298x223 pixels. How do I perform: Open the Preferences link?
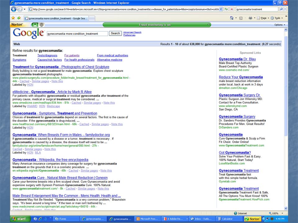pyautogui.click(x=129, y=35)
